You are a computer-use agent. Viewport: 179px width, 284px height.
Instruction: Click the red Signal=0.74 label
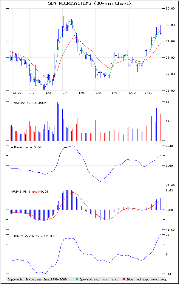pyautogui.click(x=38, y=192)
